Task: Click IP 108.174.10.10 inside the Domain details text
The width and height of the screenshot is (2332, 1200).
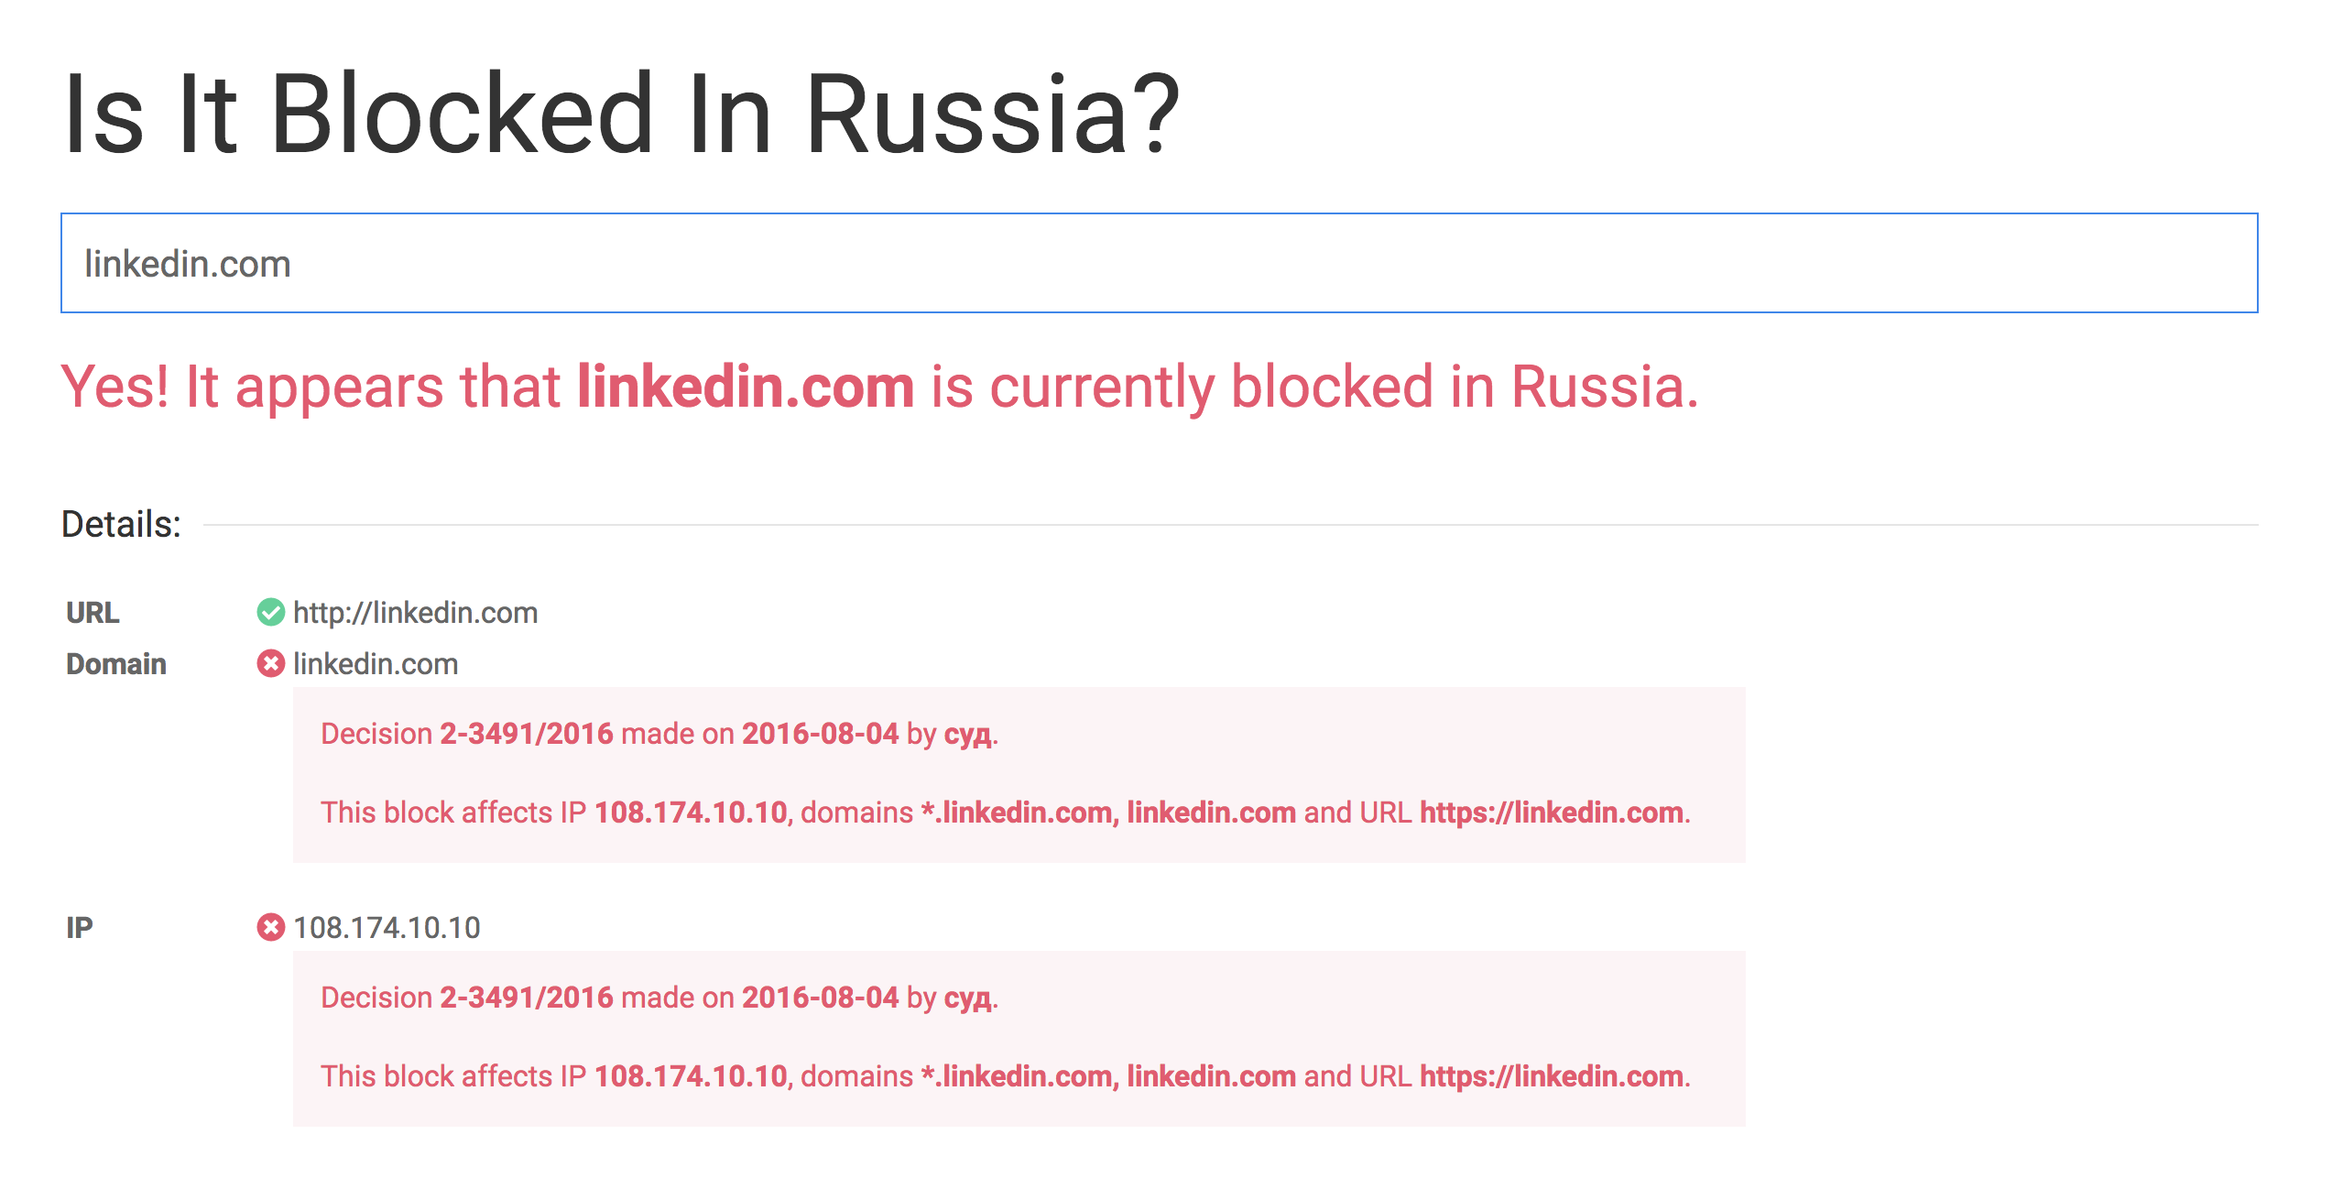Action: [689, 812]
